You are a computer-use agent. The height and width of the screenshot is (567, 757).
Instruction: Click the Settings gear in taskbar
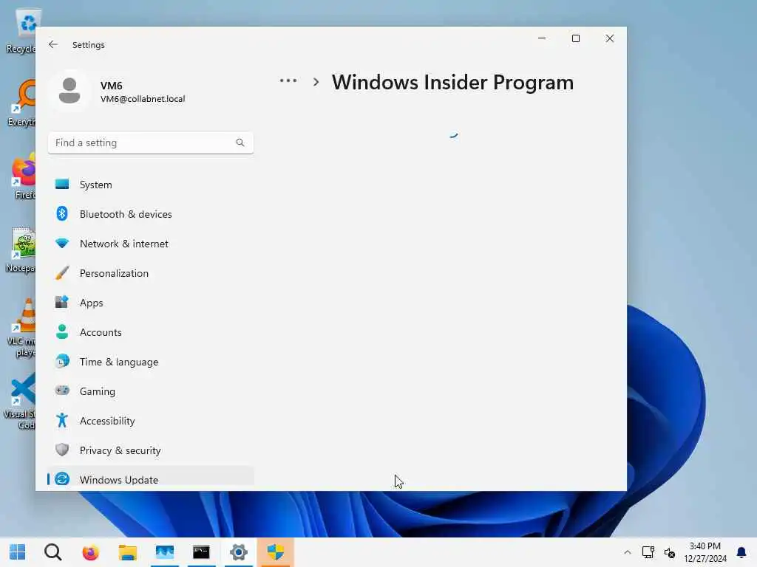click(239, 552)
